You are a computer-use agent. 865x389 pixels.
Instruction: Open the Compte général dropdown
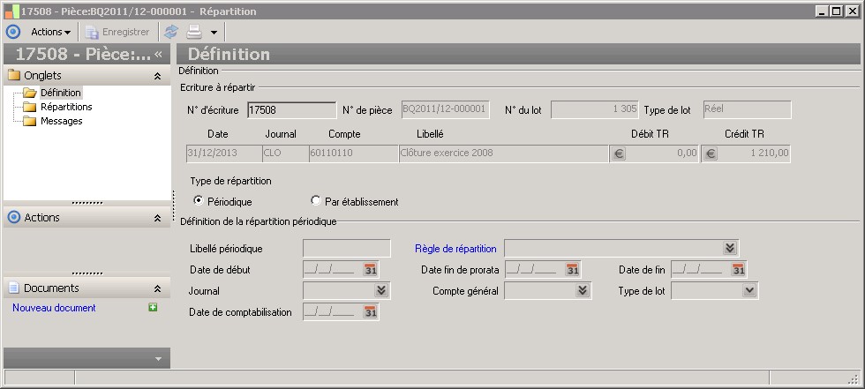click(582, 291)
